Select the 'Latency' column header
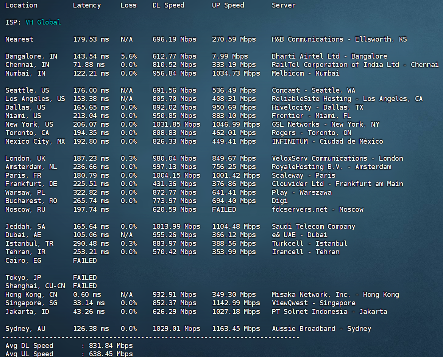The width and height of the screenshot is (443, 357). (x=87, y=5)
